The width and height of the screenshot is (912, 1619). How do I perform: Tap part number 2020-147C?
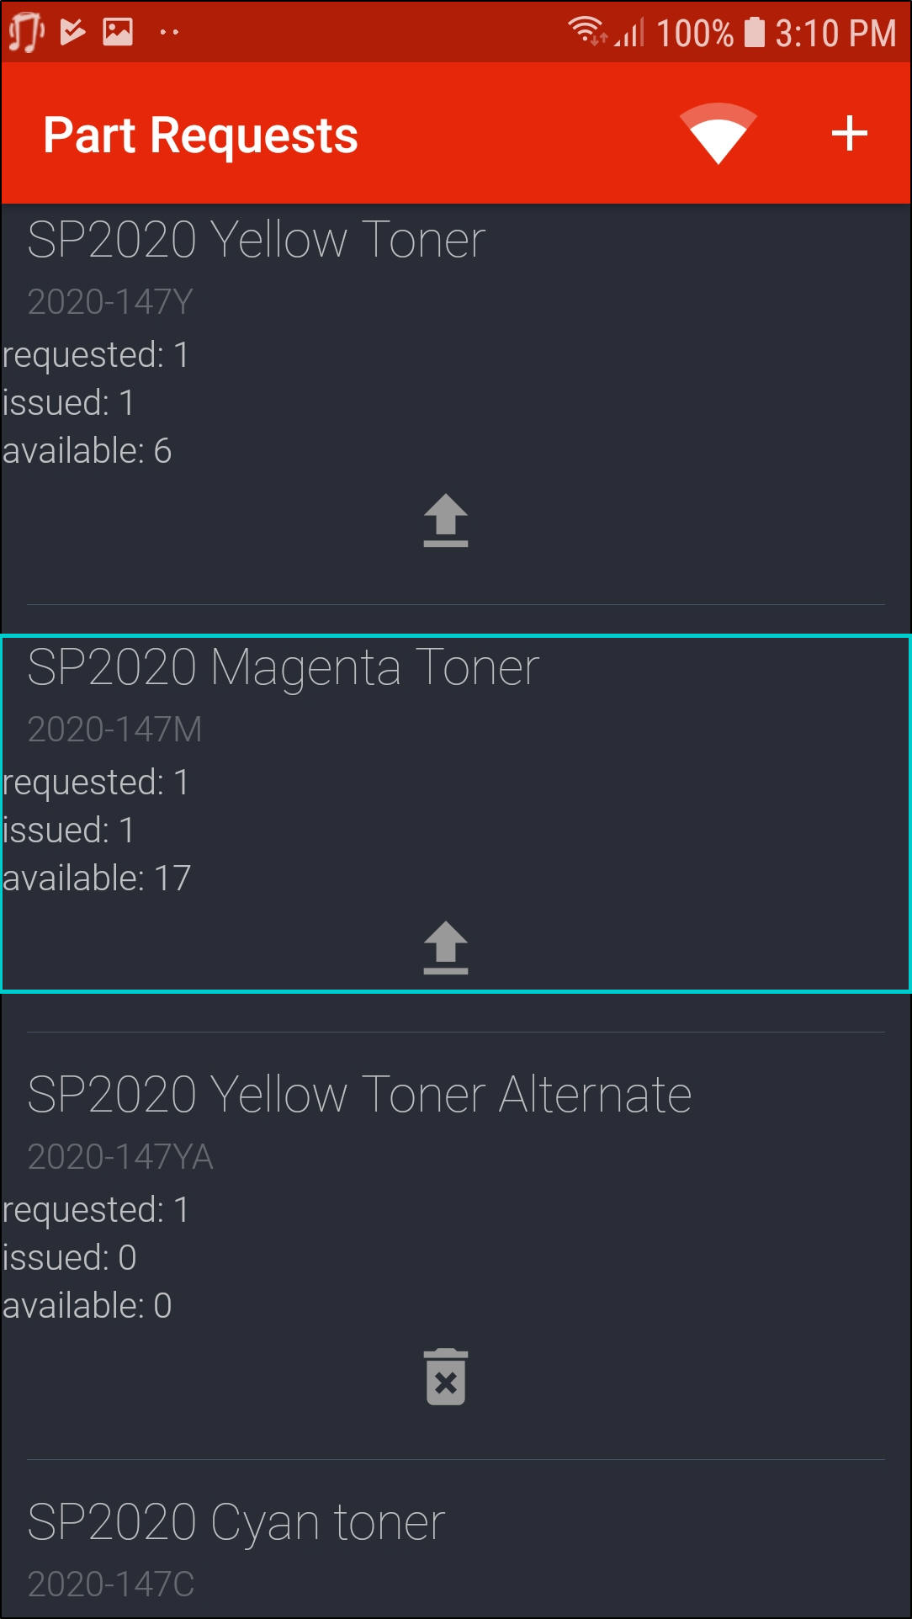coord(111,1584)
